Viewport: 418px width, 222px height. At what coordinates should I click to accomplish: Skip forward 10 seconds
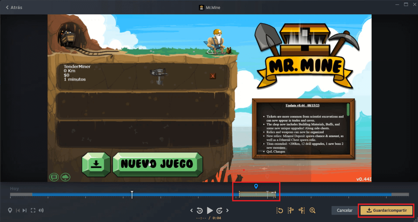click(x=219, y=210)
